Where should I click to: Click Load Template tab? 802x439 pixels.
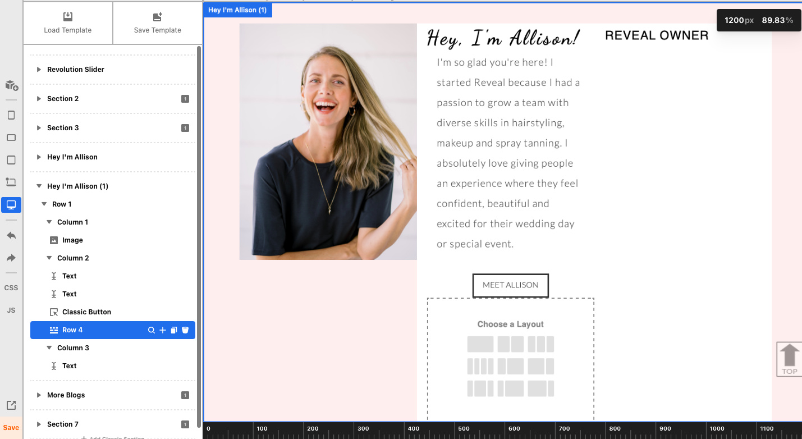click(x=68, y=23)
